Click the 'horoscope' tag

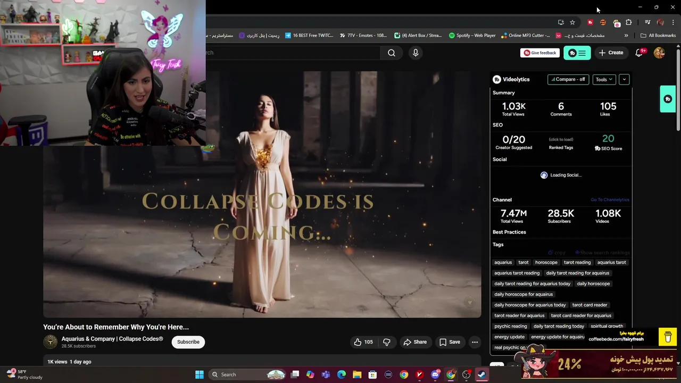546,262
